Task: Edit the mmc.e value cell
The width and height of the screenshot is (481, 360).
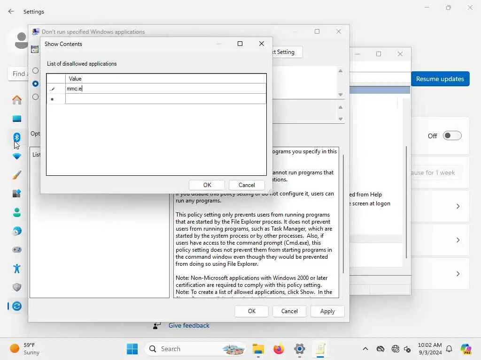Action: (x=166, y=89)
